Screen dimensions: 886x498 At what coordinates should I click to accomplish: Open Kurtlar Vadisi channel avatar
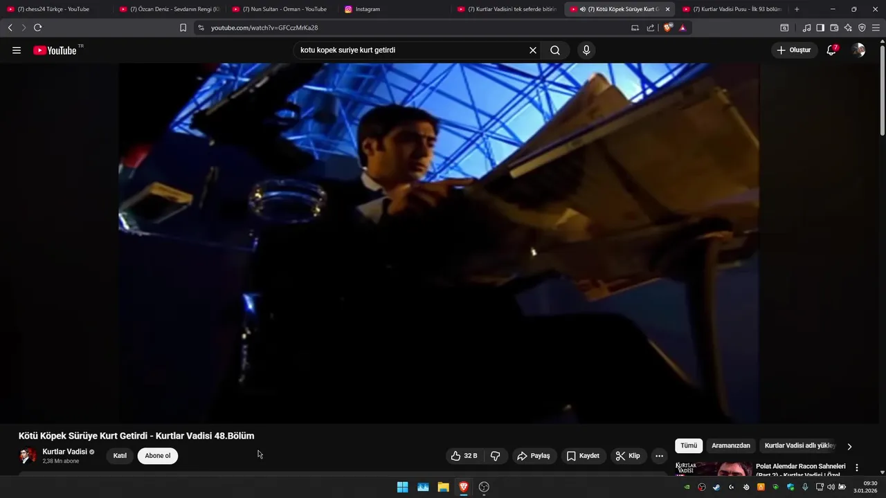tap(28, 456)
